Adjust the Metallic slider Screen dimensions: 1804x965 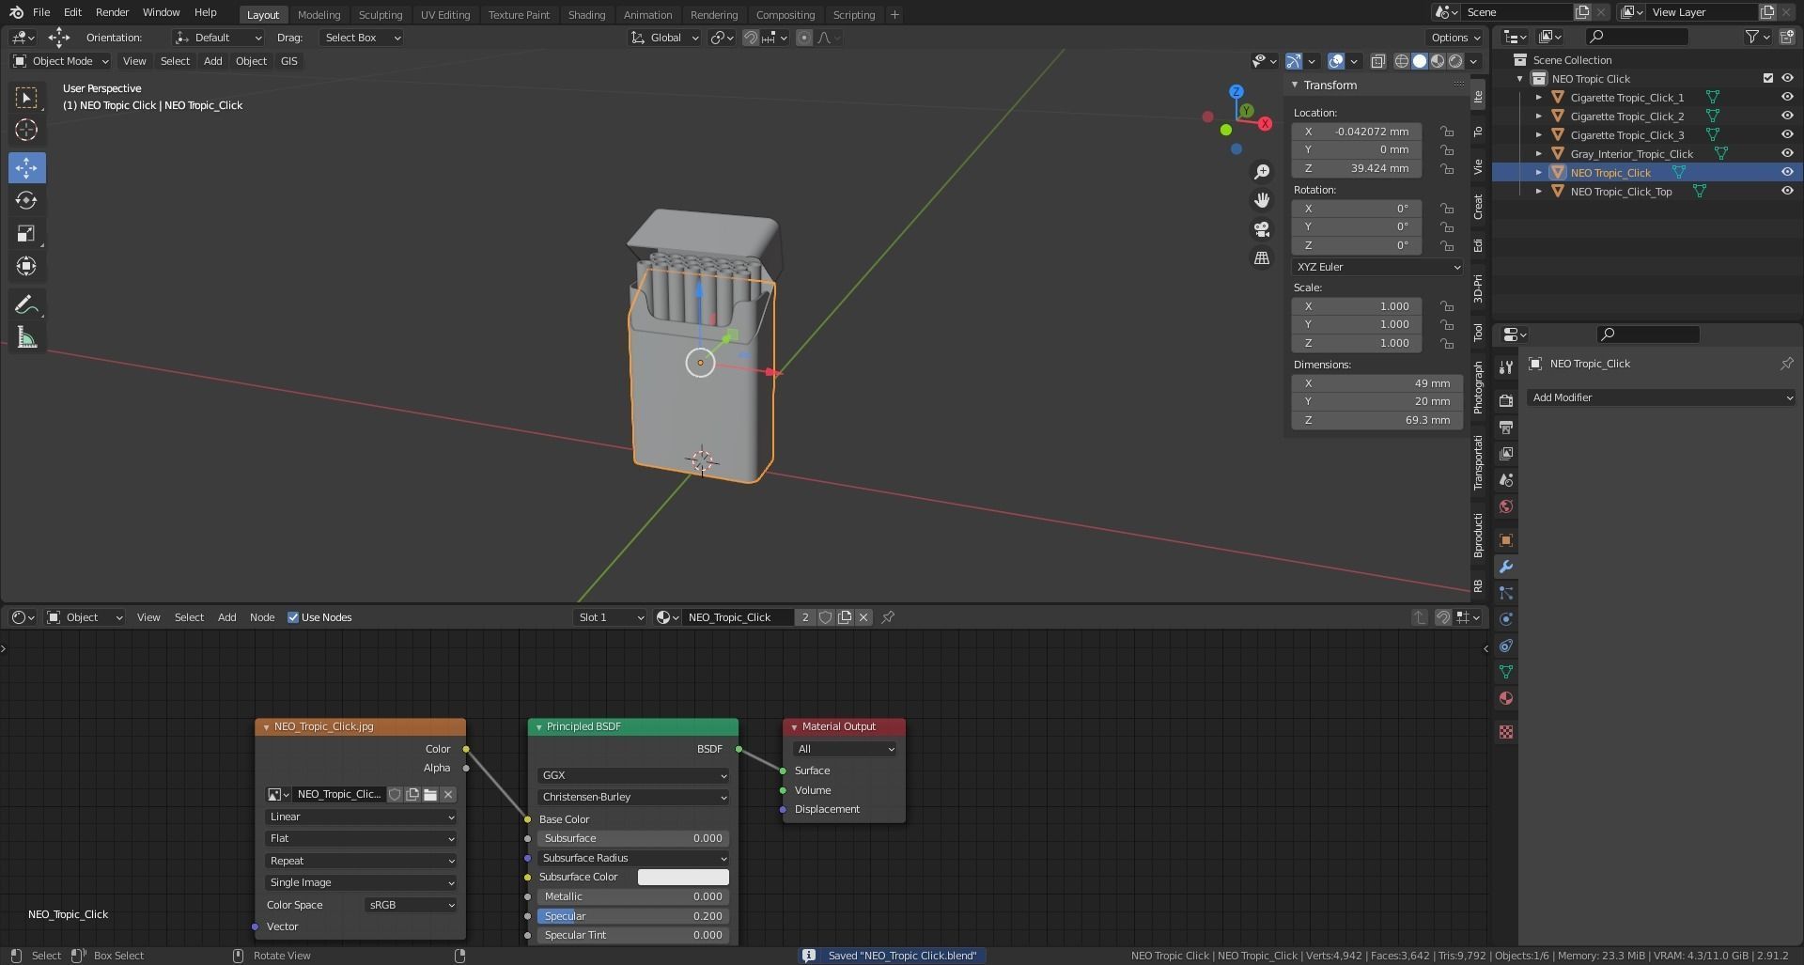(633, 896)
